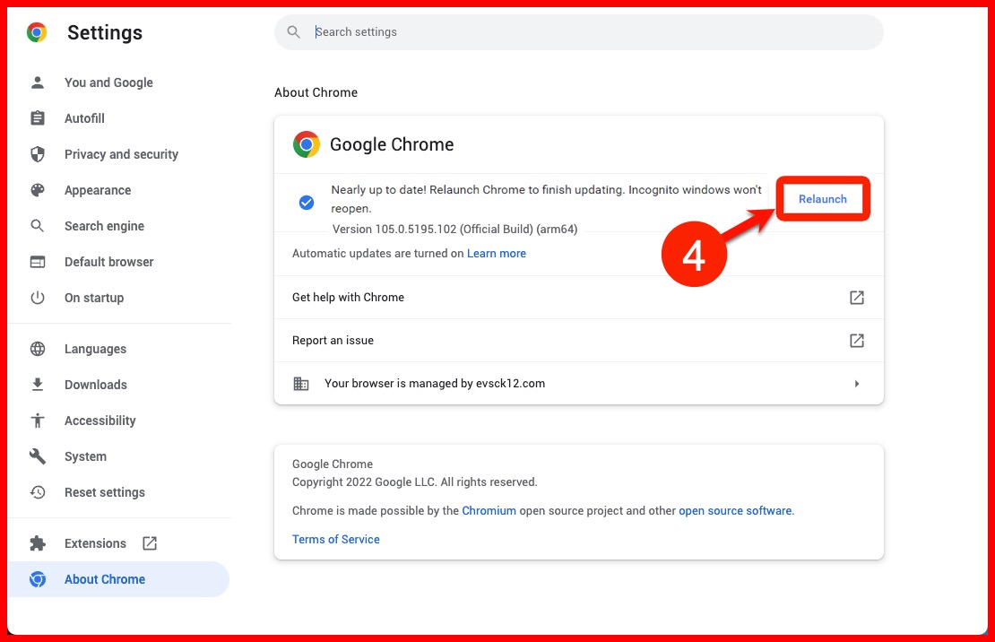
Task: Click the Relaunch button
Action: 822,199
